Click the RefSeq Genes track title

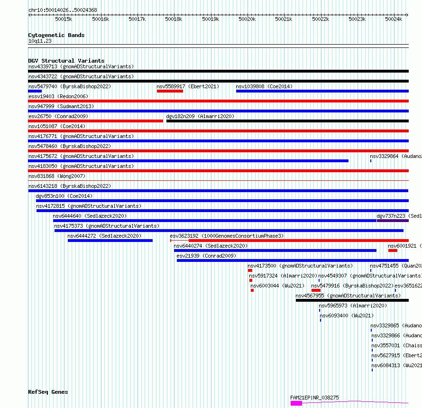point(48,392)
